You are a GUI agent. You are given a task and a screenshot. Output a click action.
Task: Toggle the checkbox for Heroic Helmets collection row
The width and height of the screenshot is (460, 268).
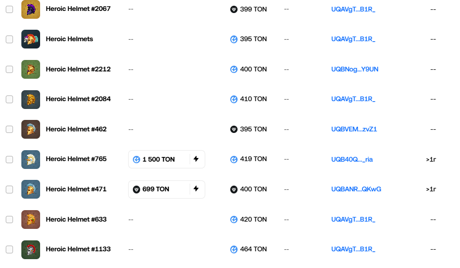point(9,39)
